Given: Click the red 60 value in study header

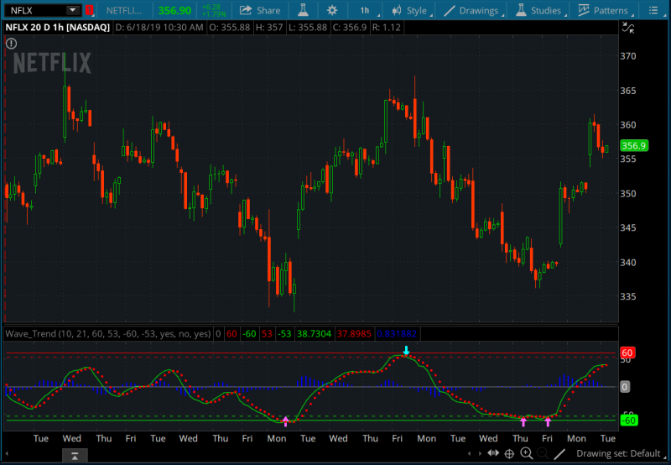Looking at the screenshot, I should 231,333.
